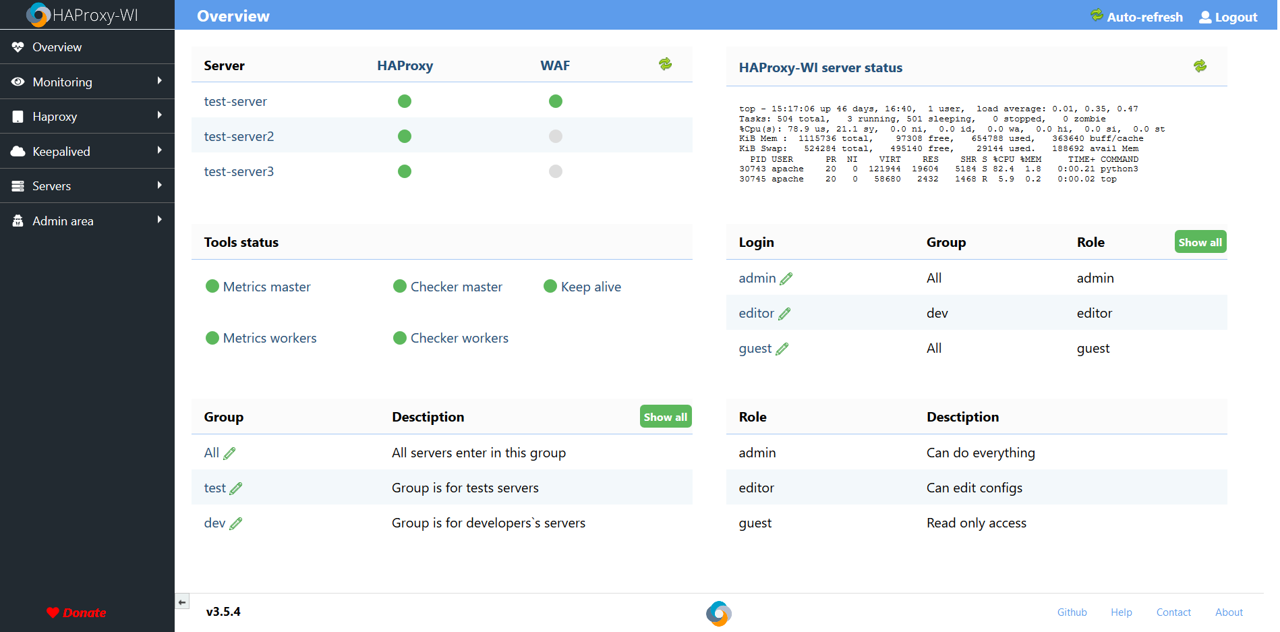
Task: Click the Logout link
Action: [x=1236, y=18]
